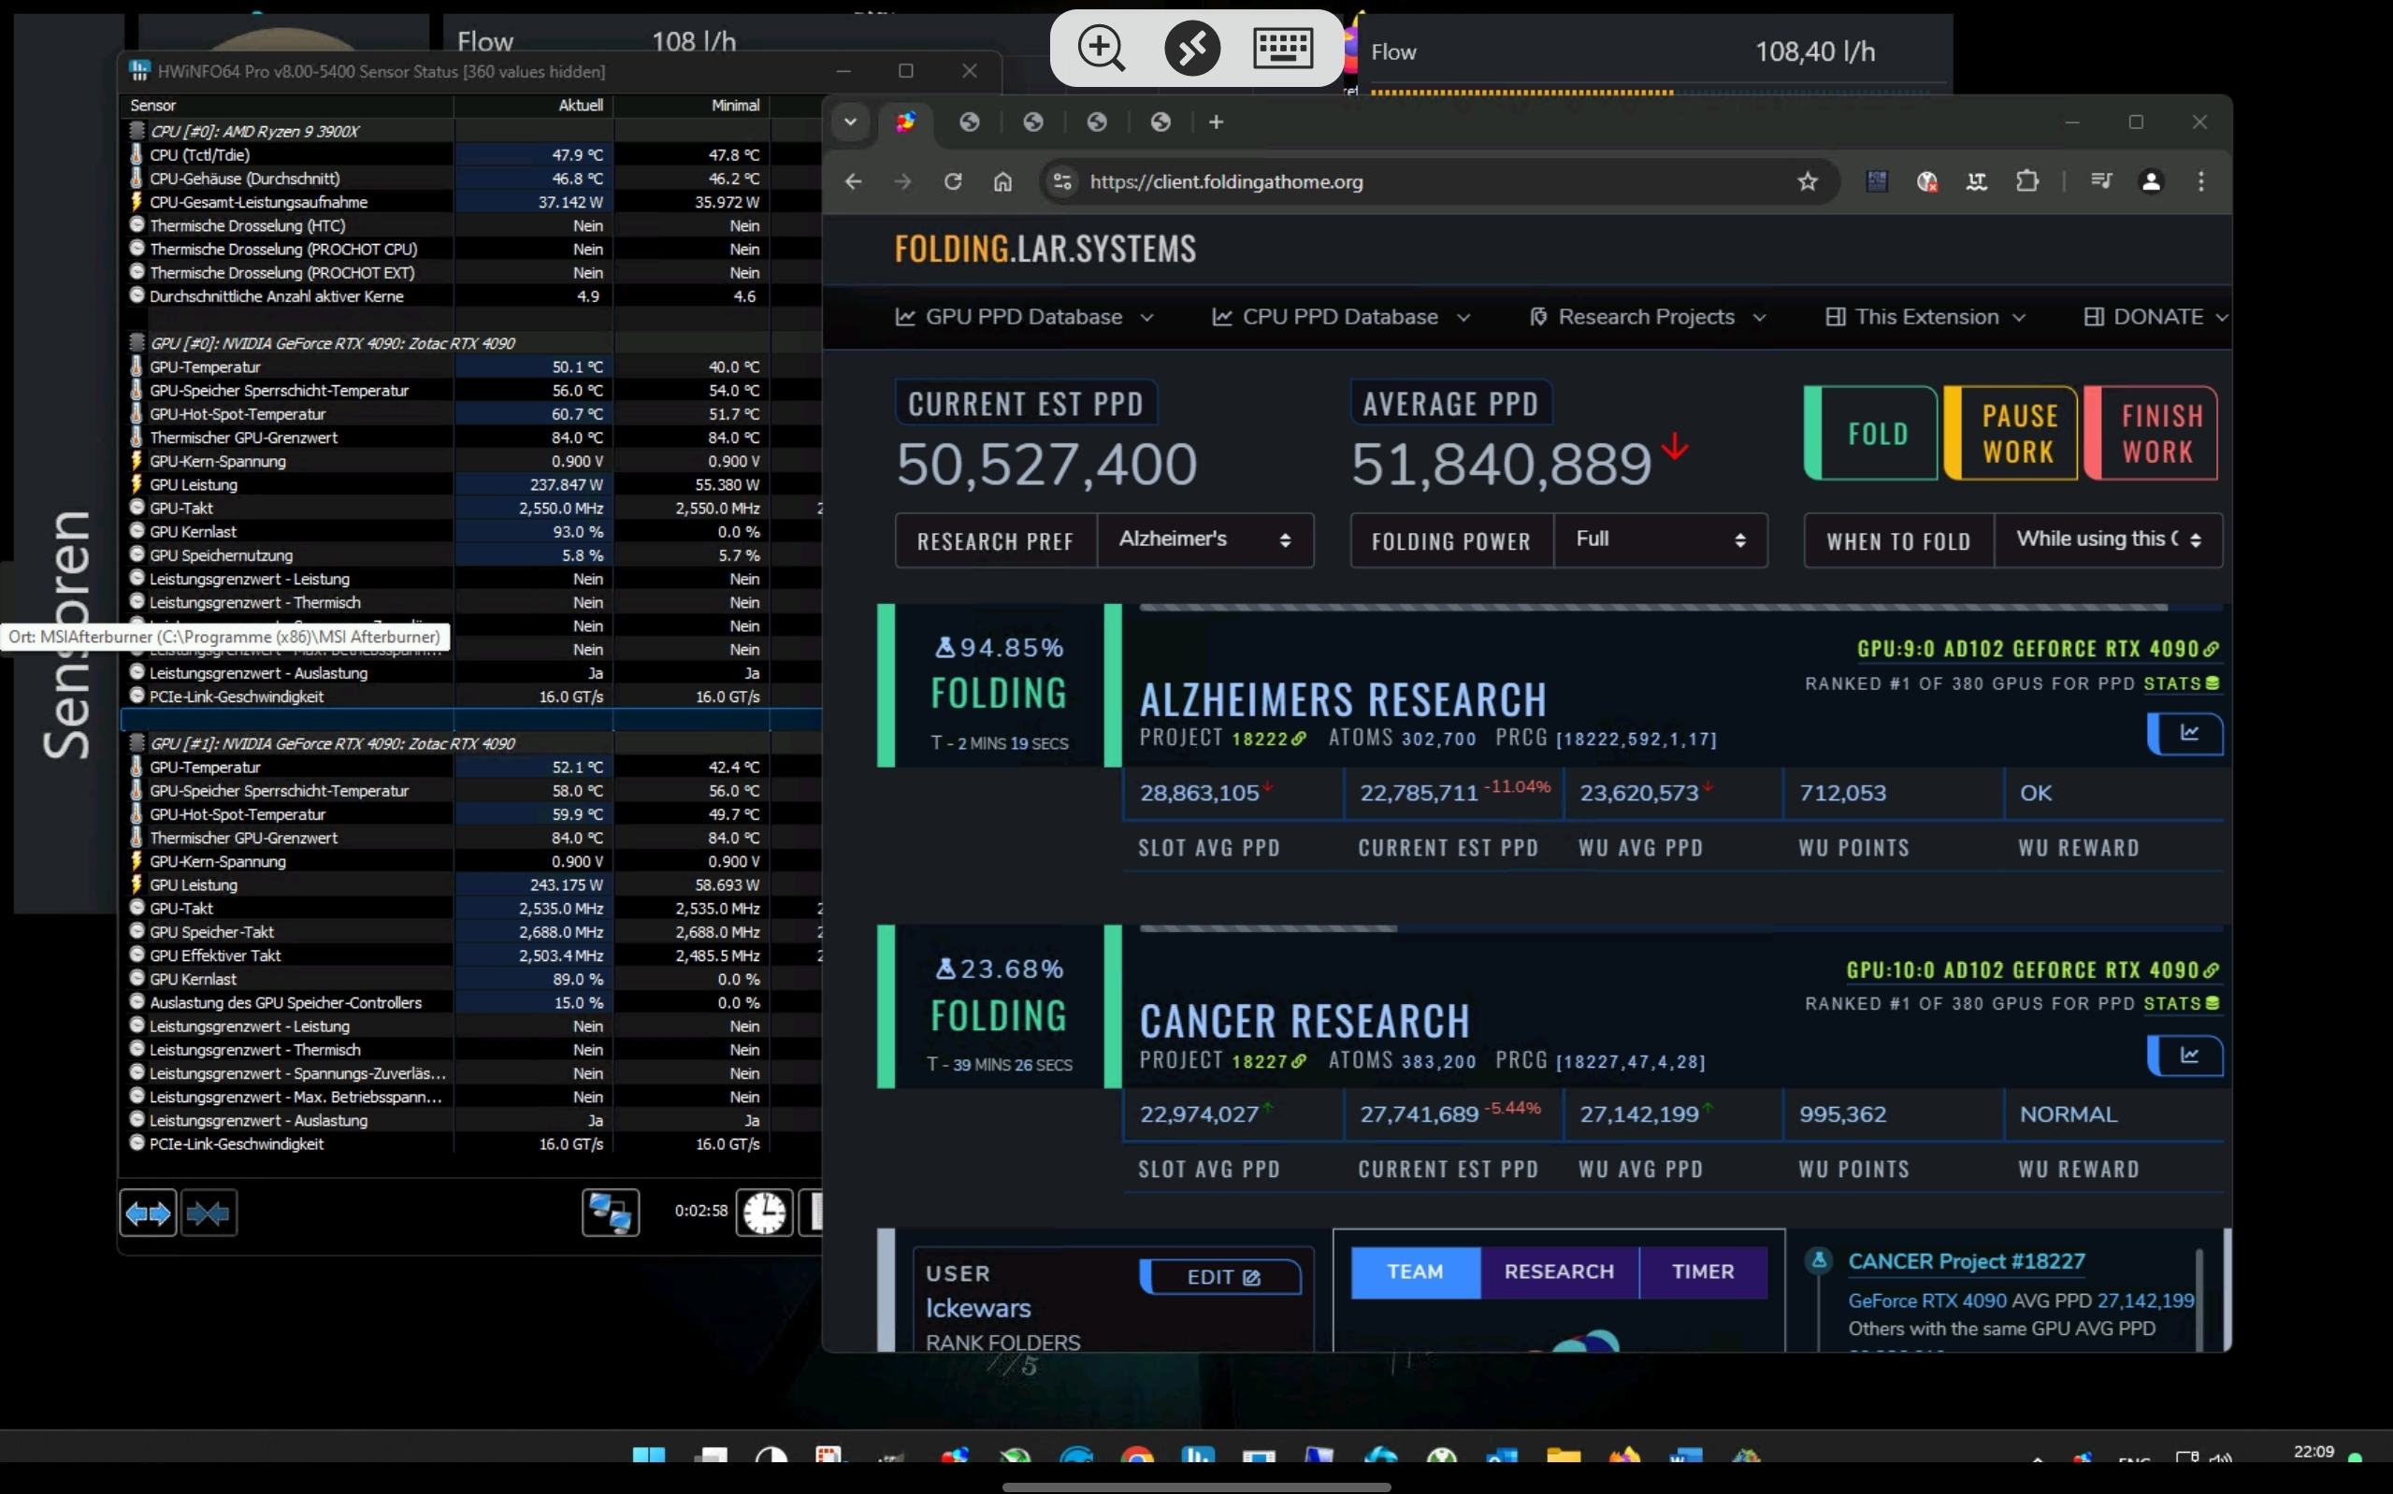Screen dimensions: 2393x1494
Task: Click the browser forward arrow
Action: coord(903,181)
